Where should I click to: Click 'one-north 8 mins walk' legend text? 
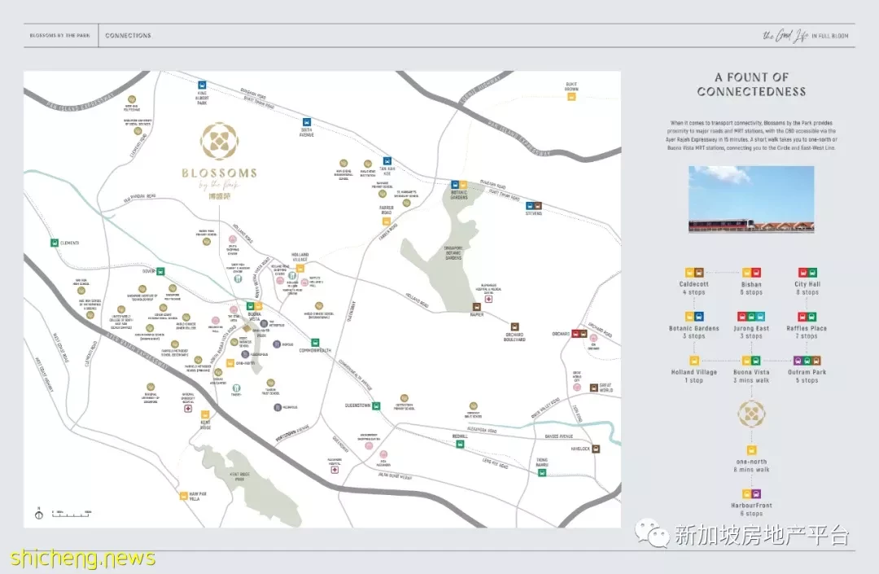click(x=751, y=466)
